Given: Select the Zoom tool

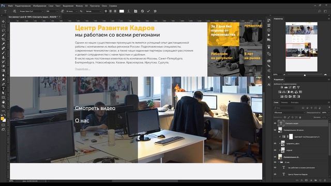Looking at the screenshot, I should [3, 106].
